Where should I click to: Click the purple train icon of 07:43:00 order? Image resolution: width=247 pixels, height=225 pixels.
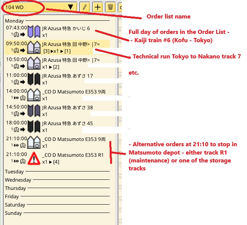coord(34,32)
